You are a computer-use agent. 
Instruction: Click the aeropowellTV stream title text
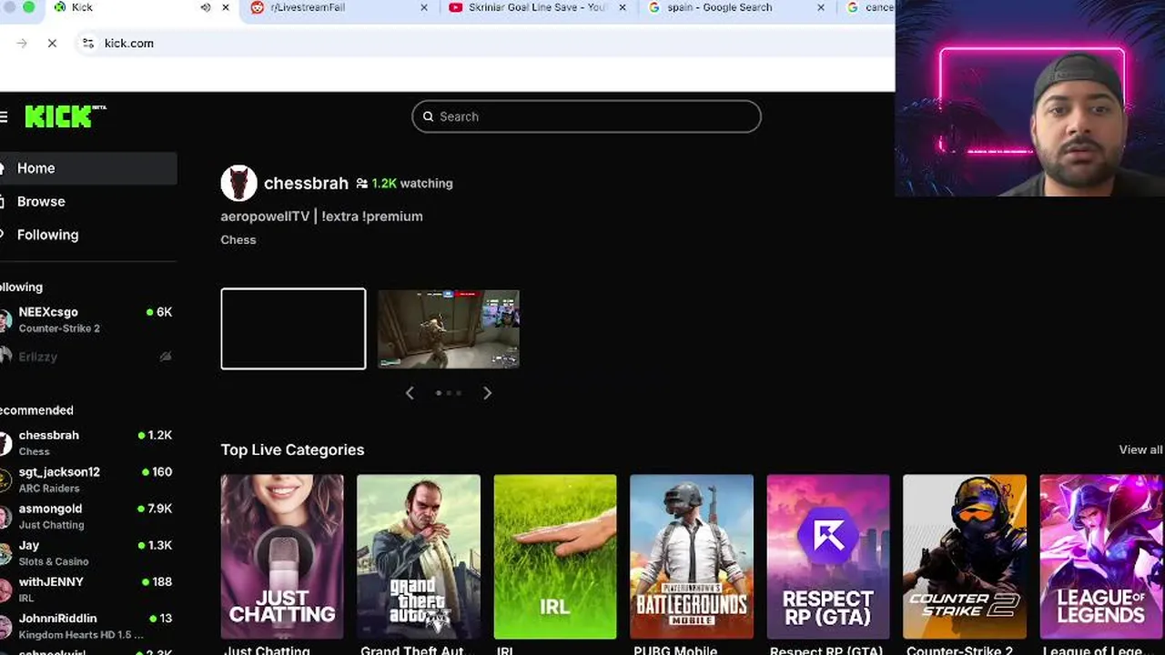[321, 217]
